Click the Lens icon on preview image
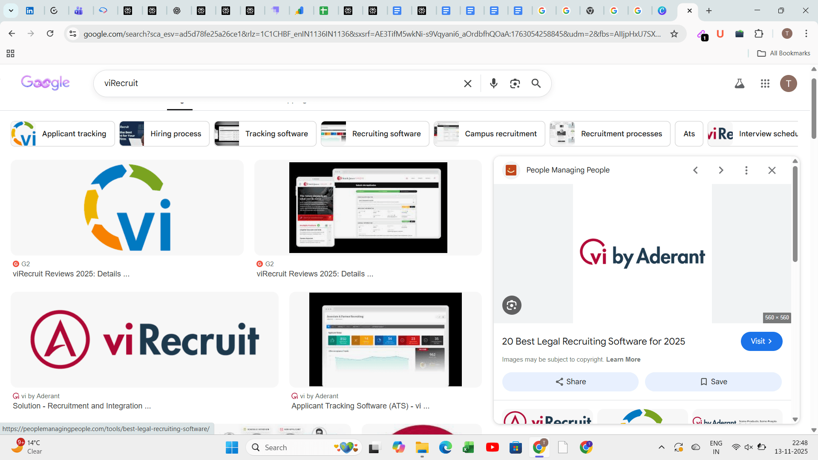818x460 pixels. click(x=512, y=305)
